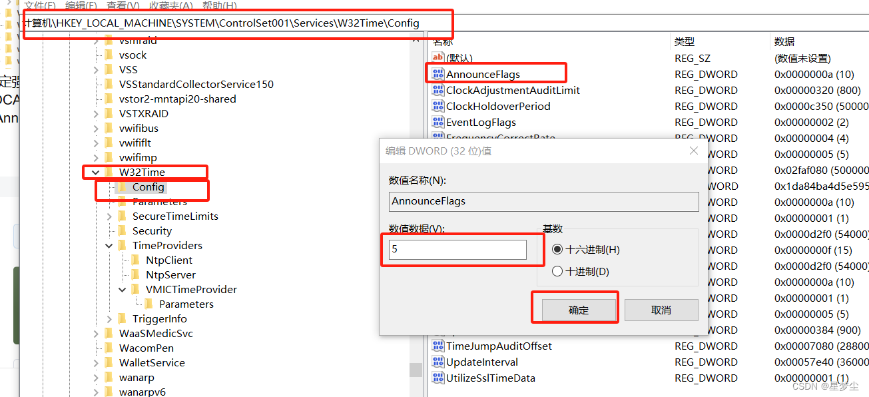Click the 数值数据 value input field
869x397 pixels.
(457, 249)
